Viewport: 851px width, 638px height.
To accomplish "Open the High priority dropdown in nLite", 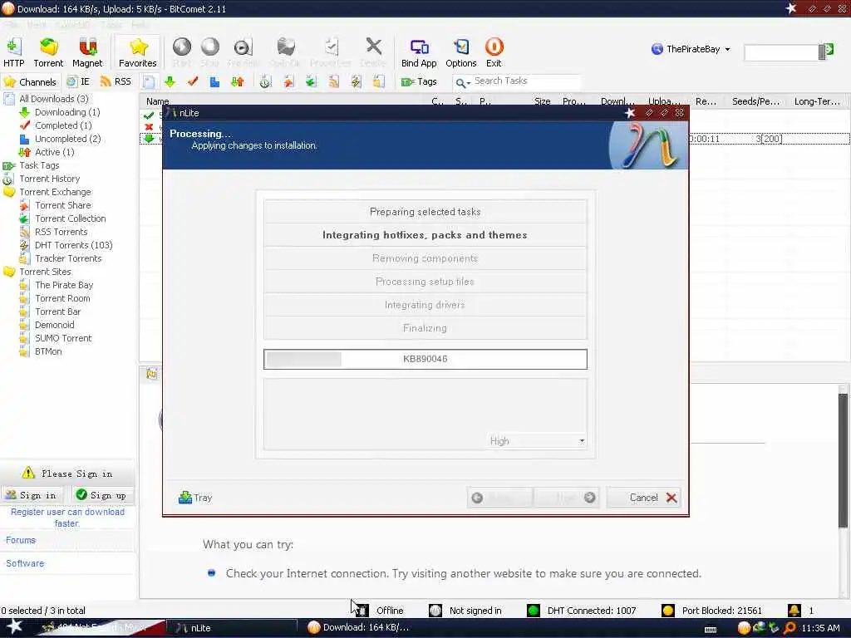I will click(x=537, y=441).
